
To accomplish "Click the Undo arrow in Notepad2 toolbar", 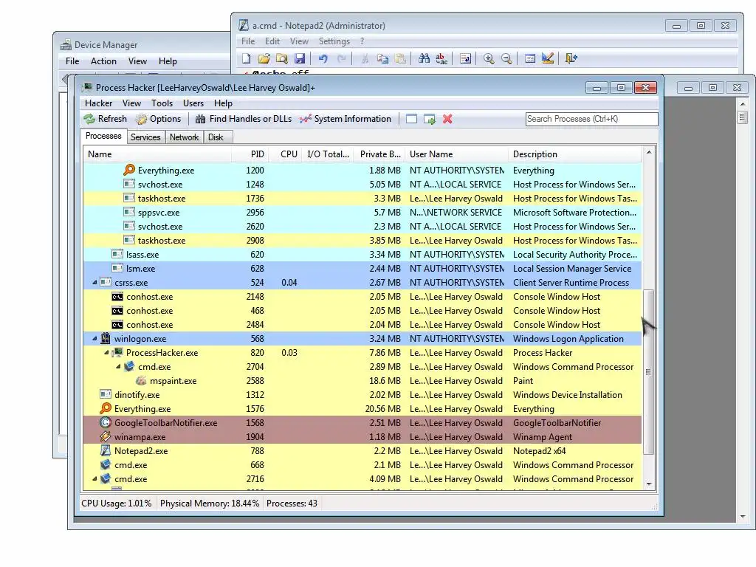I will coord(323,58).
